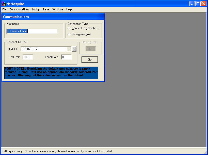This screenshot has height=155, width=208.
Task: Select the Be a game host option
Action: [x=79, y=34]
